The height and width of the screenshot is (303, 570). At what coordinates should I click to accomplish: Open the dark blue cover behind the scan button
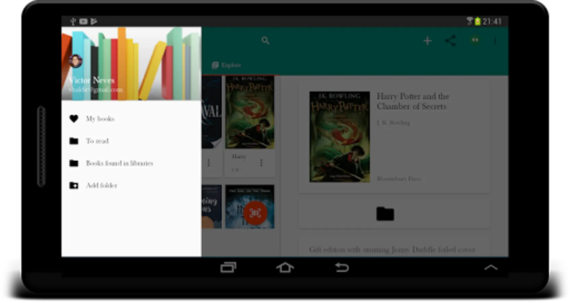[x=249, y=206]
